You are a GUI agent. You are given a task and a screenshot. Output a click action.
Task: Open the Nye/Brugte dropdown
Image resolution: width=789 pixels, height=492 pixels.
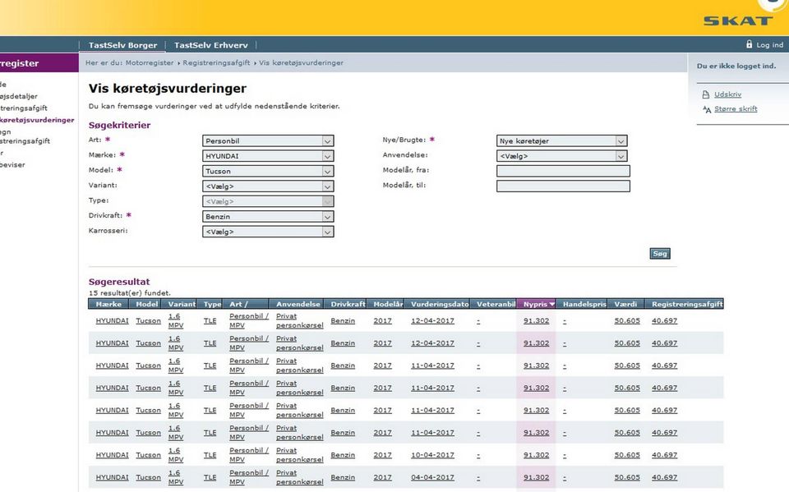tap(562, 141)
